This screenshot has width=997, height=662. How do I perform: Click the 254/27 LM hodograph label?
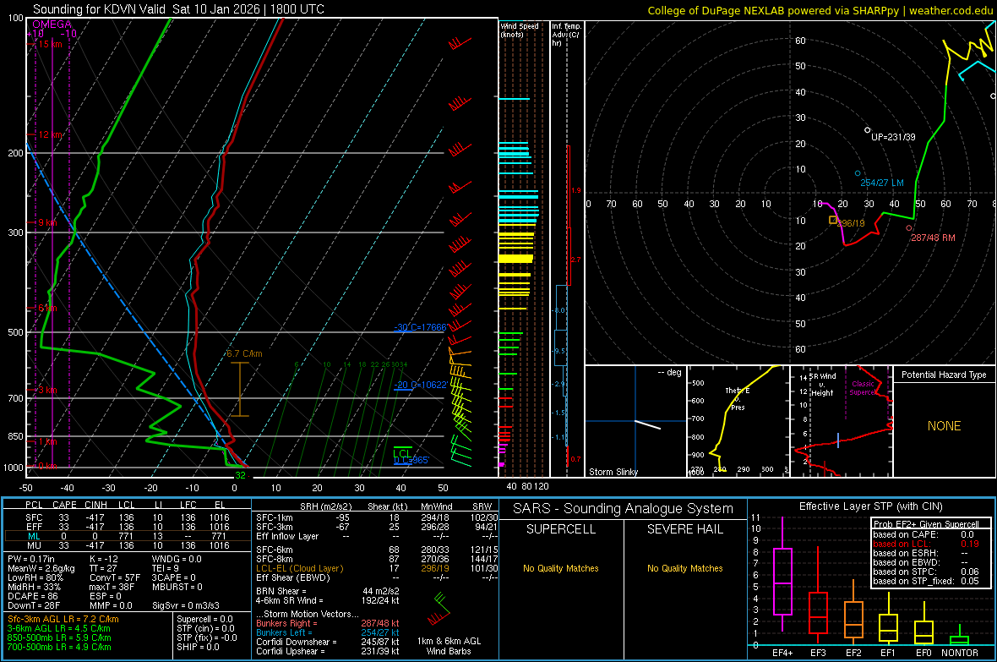pyautogui.click(x=882, y=183)
